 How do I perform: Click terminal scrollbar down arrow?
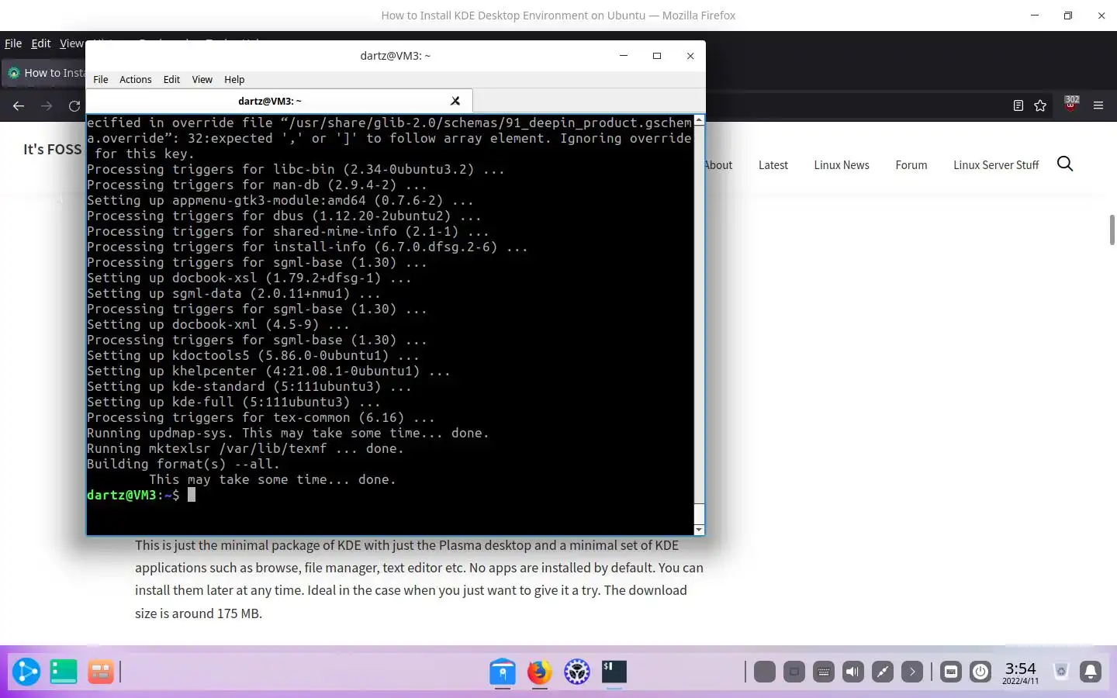click(699, 530)
